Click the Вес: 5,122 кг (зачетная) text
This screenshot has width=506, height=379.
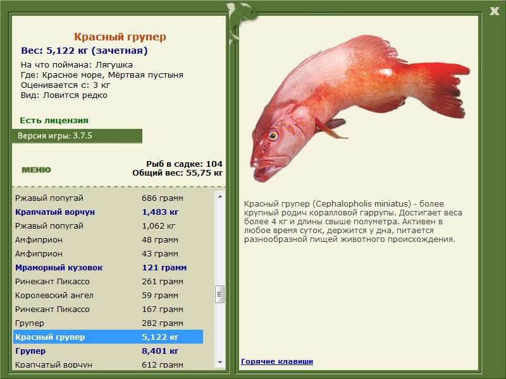coord(84,51)
